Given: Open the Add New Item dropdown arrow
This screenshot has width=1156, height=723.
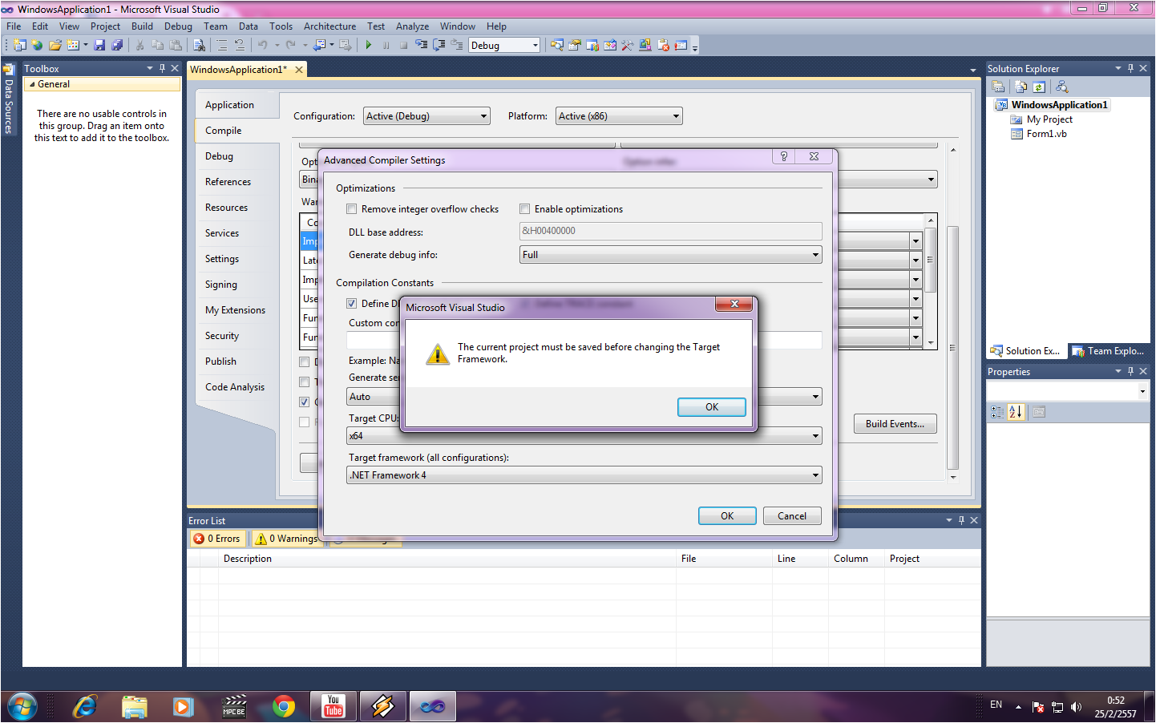Looking at the screenshot, I should click(x=86, y=46).
